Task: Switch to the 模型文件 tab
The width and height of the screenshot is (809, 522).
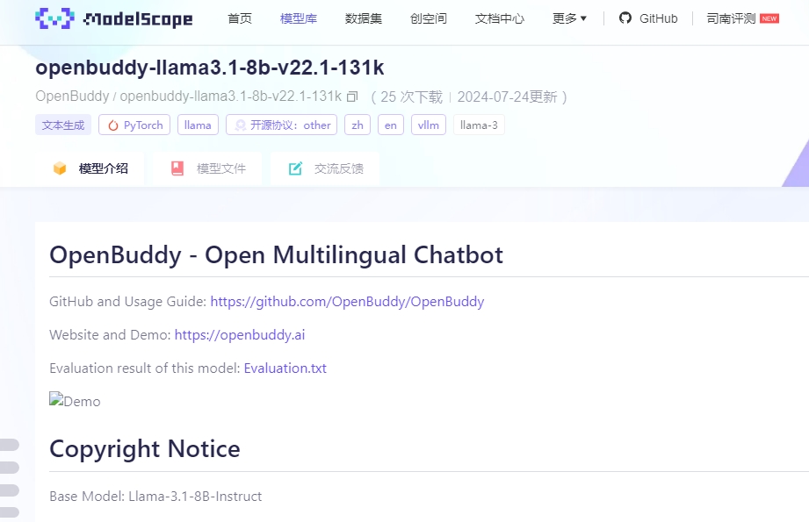Action: tap(207, 168)
